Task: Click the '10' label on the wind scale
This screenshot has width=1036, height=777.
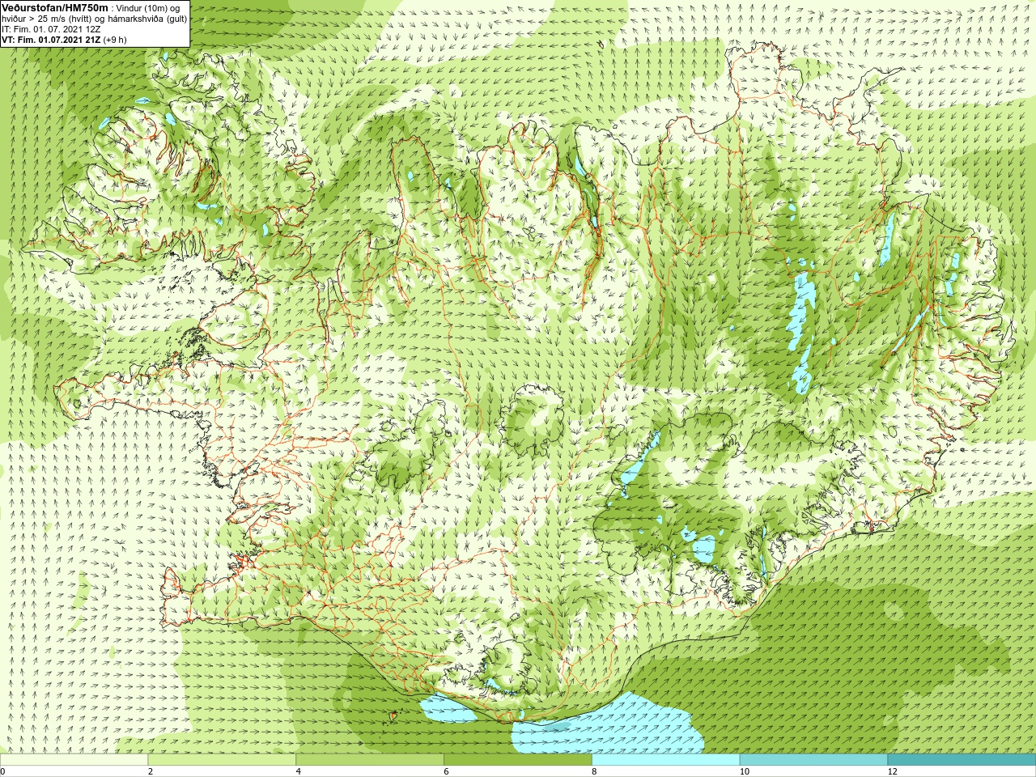Action: [x=744, y=771]
